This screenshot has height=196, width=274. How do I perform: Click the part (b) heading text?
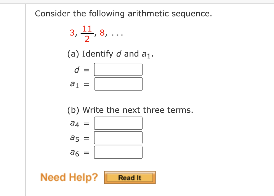[x=130, y=110]
